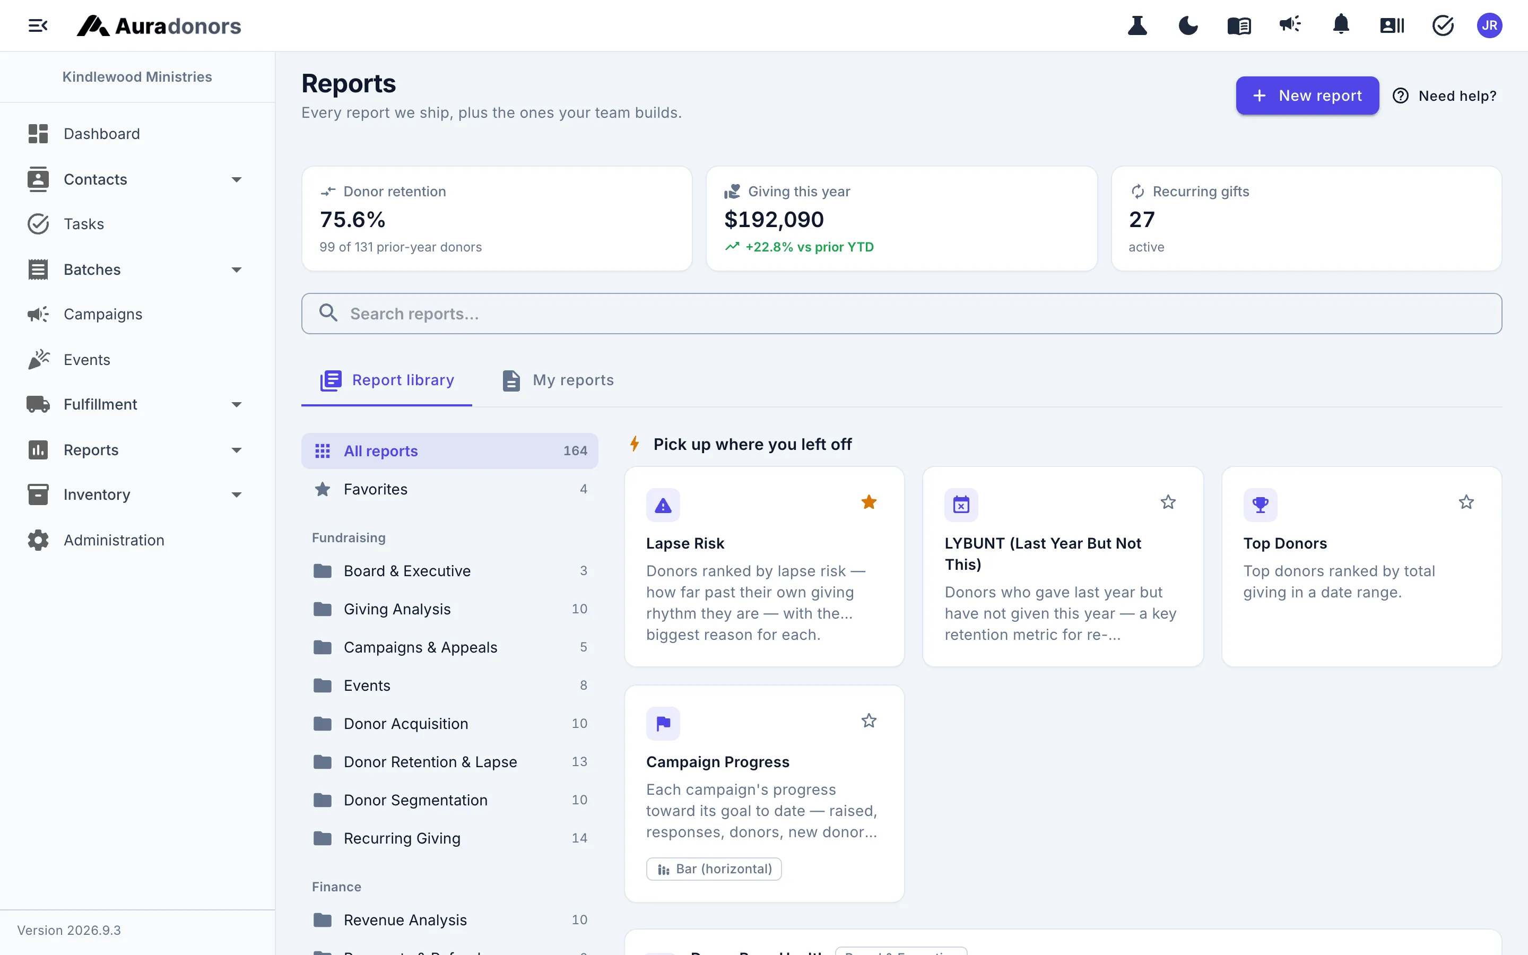
Task: Favorite the Campaign Progress report star
Action: [869, 720]
